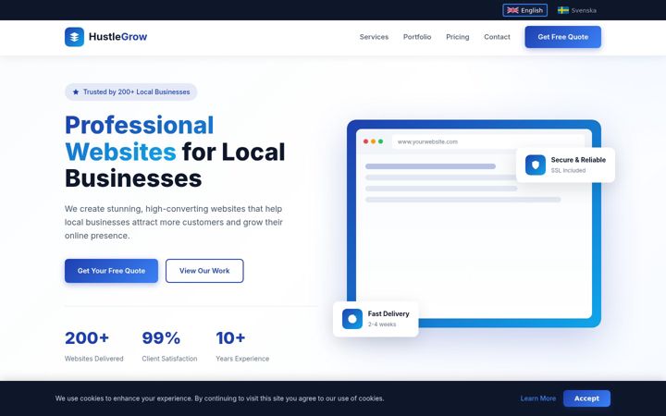
Task: Click the cookie notice message text
Action: (x=219, y=398)
